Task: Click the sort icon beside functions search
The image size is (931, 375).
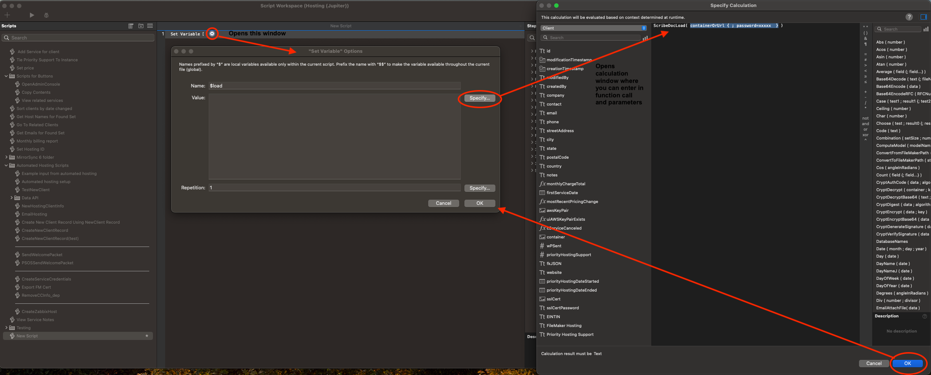Action: click(926, 29)
